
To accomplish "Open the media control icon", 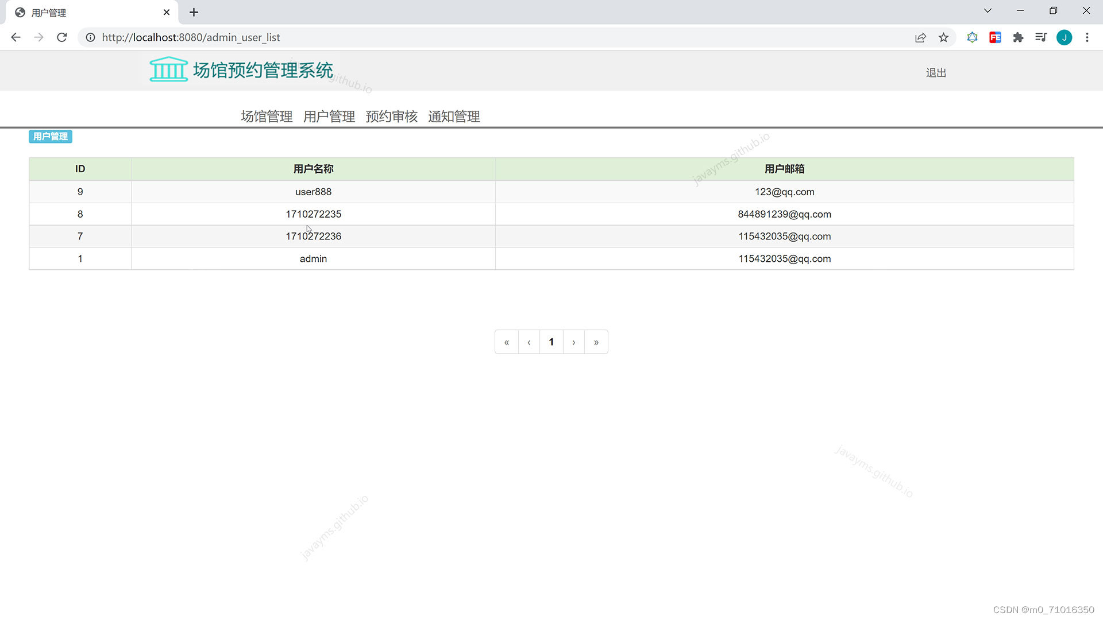I will point(1041,37).
